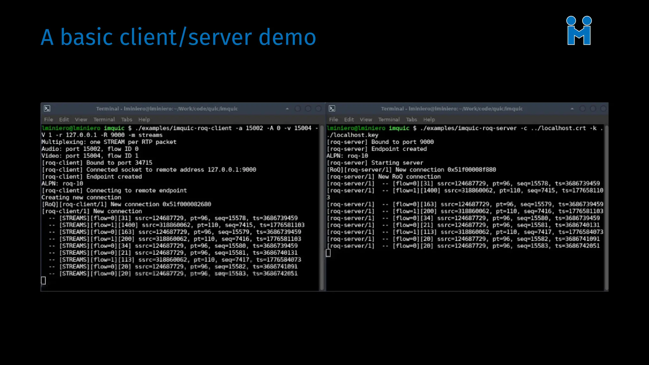Close the right terminal window
Viewport: 649px width, 365px height.
pos(603,109)
